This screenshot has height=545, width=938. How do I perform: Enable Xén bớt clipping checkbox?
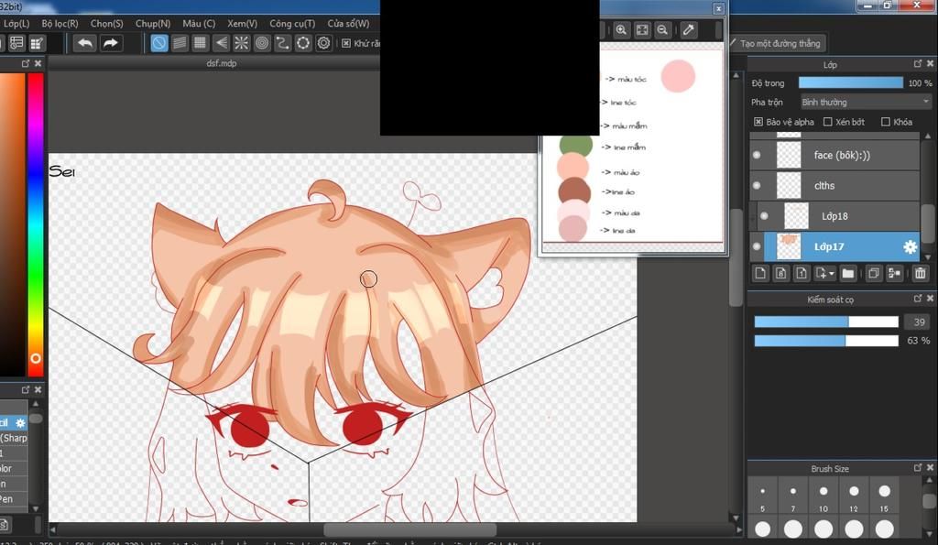click(828, 122)
